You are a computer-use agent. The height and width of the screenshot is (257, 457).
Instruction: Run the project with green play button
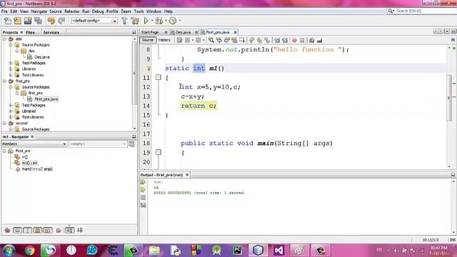pos(146,21)
